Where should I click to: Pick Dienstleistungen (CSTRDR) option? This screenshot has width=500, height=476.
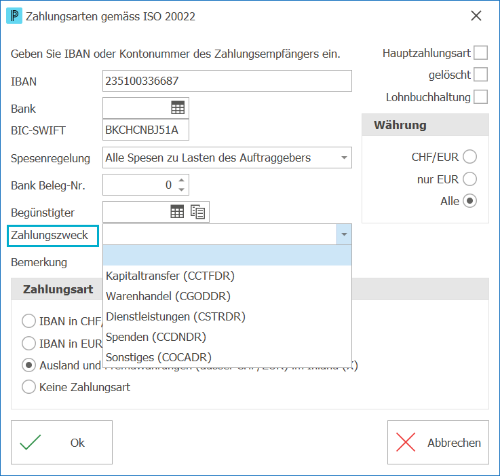tap(227, 316)
